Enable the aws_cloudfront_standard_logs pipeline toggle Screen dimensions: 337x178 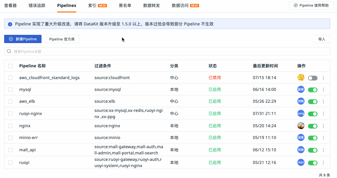312,78
